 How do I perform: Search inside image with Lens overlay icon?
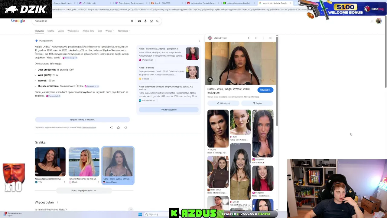[x=210, y=80]
